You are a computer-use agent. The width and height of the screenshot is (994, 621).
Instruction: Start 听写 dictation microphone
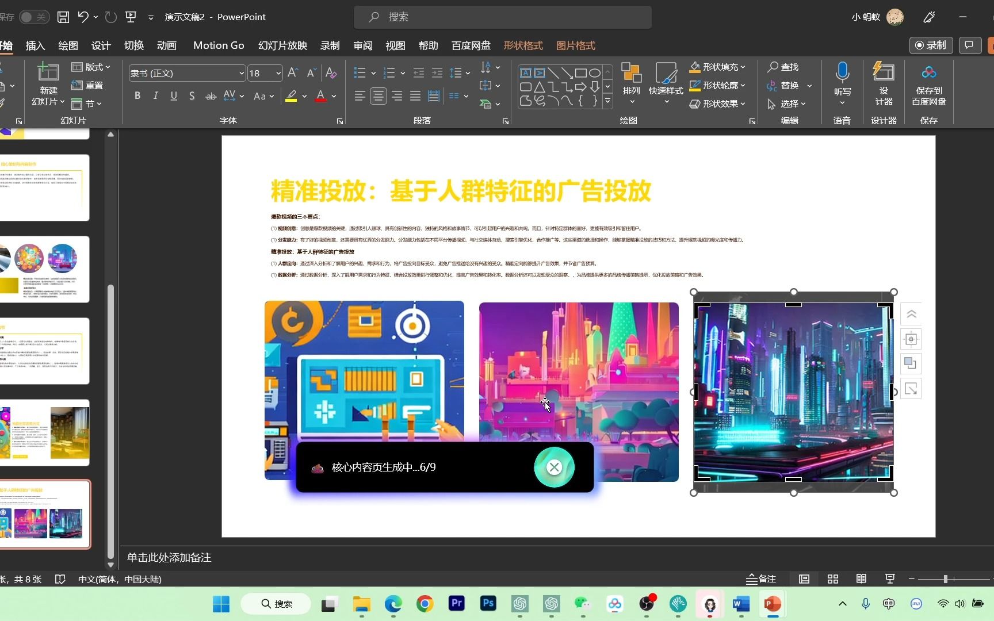click(842, 84)
